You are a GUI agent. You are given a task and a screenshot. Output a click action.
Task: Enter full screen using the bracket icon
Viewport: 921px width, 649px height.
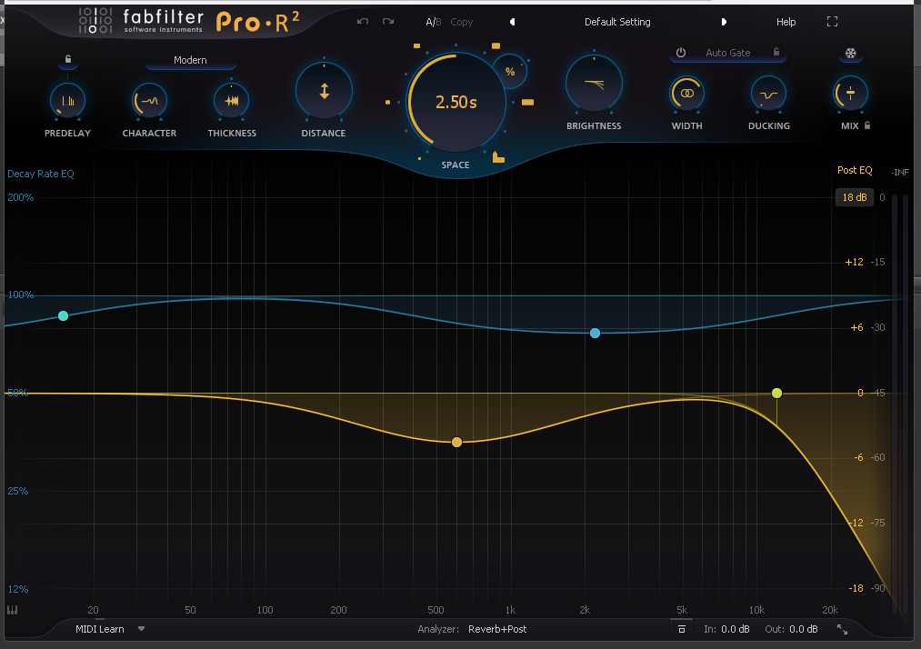coord(831,22)
